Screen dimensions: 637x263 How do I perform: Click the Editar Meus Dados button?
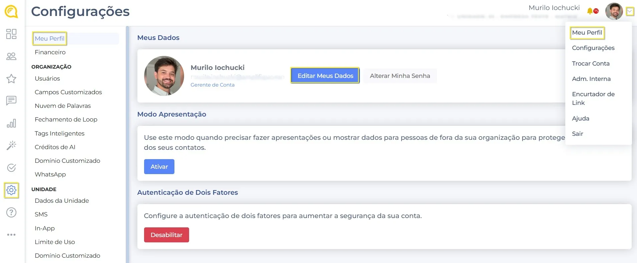click(325, 76)
